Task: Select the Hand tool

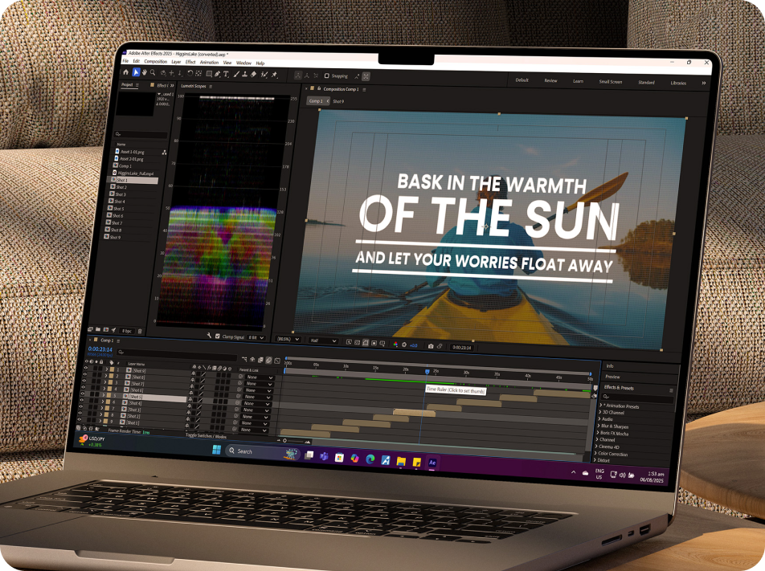Action: tap(145, 72)
